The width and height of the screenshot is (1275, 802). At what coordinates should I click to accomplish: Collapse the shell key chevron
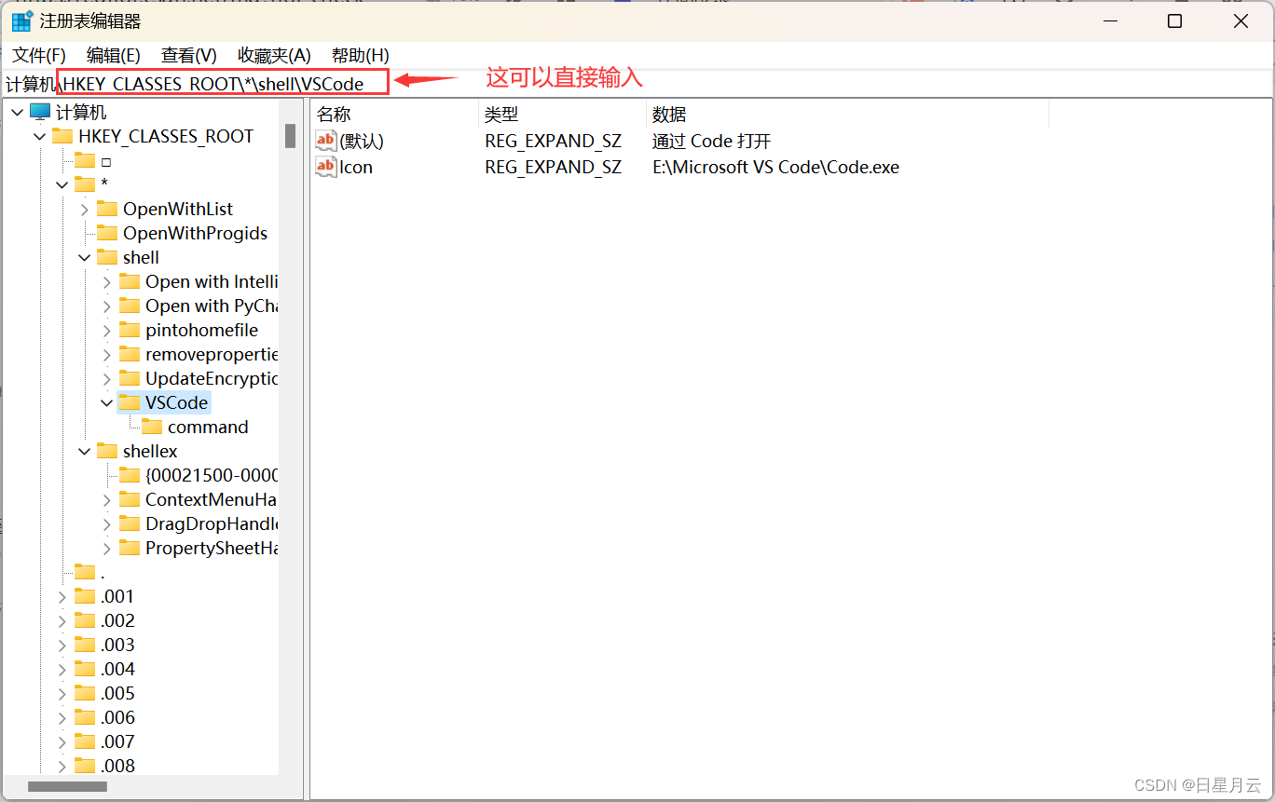84,257
